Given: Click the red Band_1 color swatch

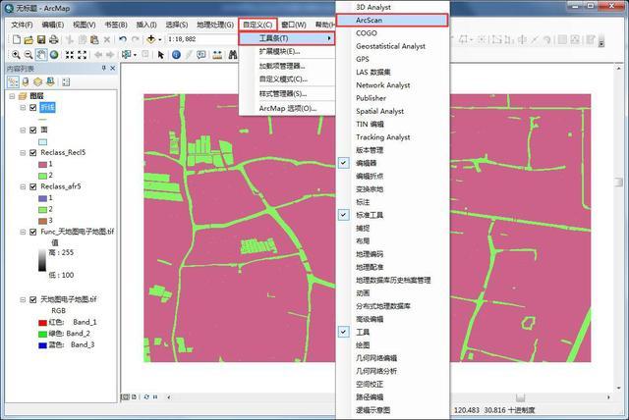Looking at the screenshot, I should [x=42, y=323].
